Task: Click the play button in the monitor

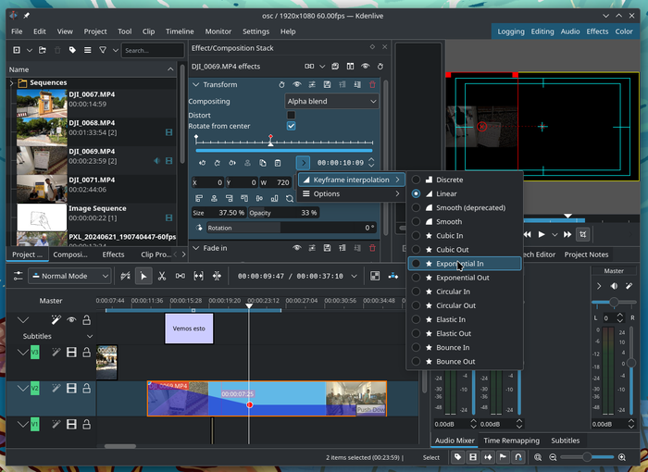Action: click(542, 234)
